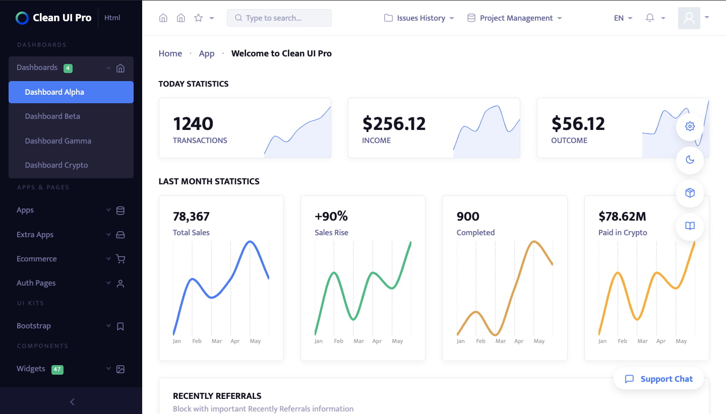Image resolution: width=726 pixels, height=414 pixels.
Task: Collapse the sidebar with the left arrow
Action: (72, 401)
